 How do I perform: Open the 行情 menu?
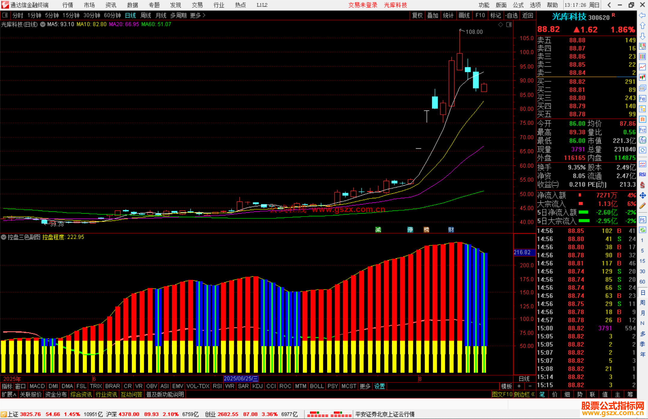[x=68, y=5]
